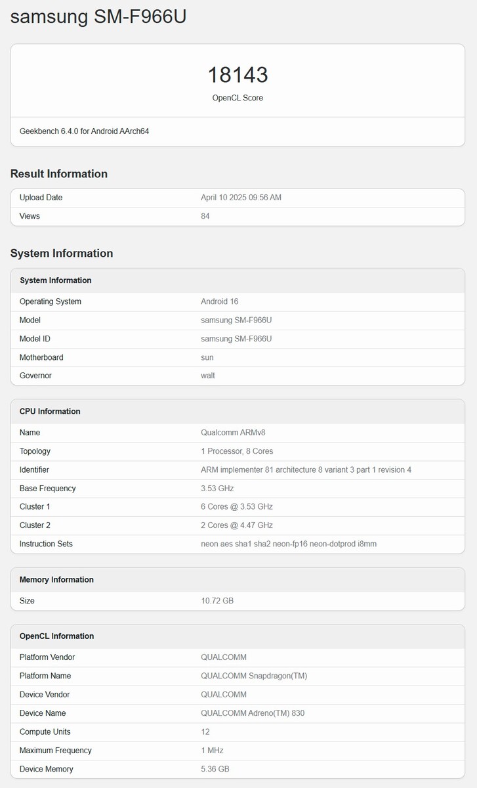
Task: Click the Result Information heading
Action: (x=59, y=174)
